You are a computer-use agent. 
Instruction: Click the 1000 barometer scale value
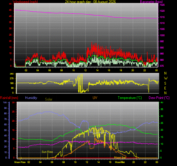[x=162, y=35]
